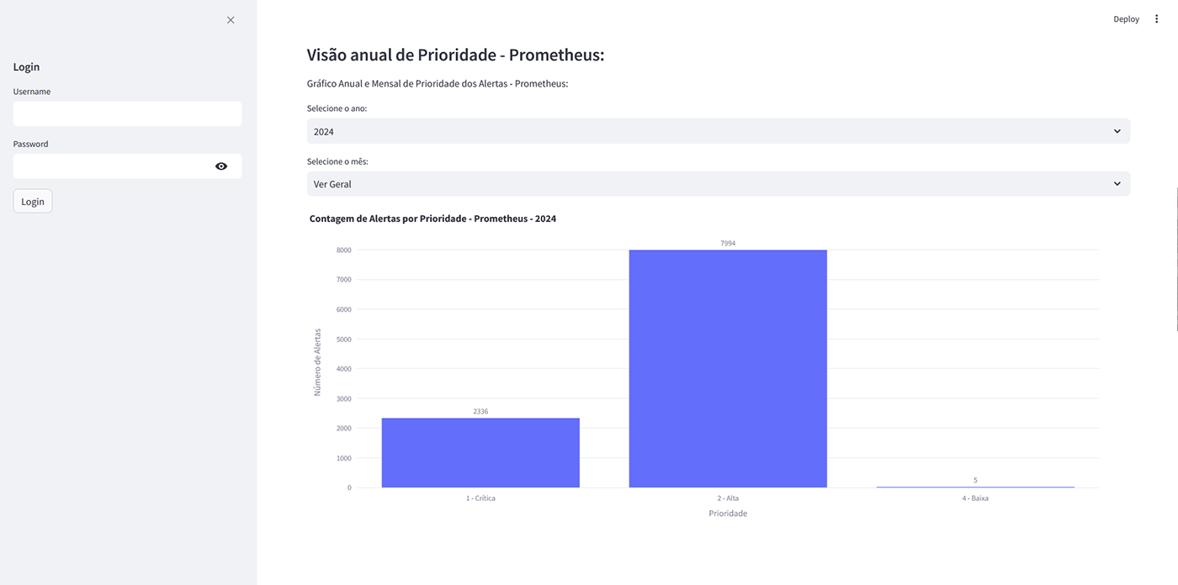Viewport: 1178px width, 585px height.
Task: Click the 7994 bar value label
Action: coord(728,243)
